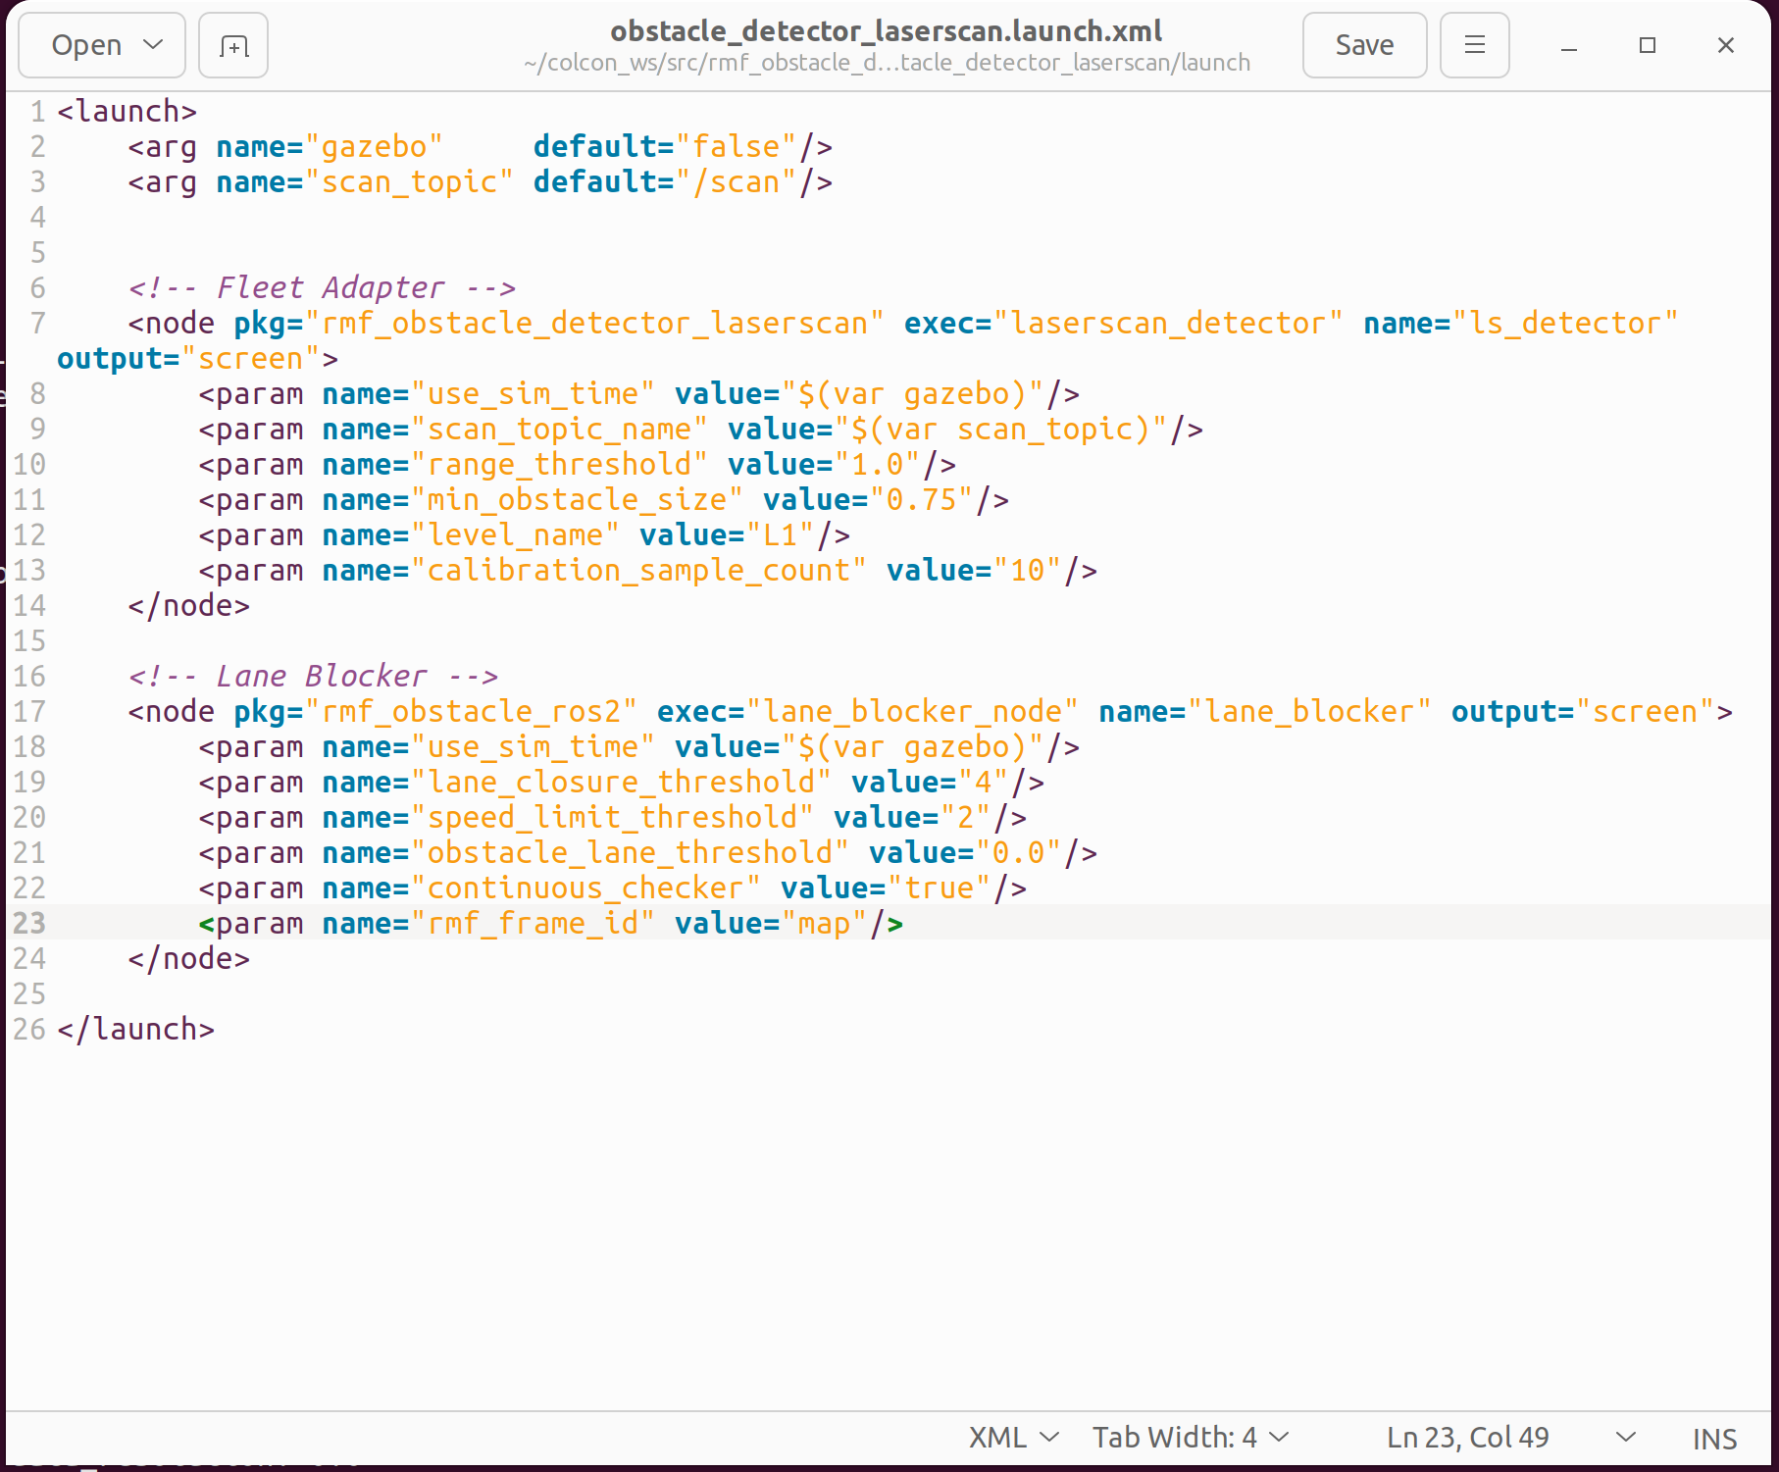The image size is (1779, 1472).
Task: Click the file title obstacle_detector_laserscan.launch.xml
Action: (887, 30)
